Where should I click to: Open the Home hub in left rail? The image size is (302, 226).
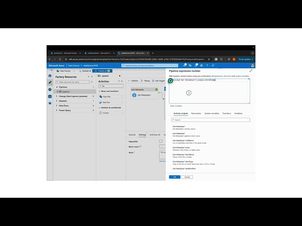(x=50, y=76)
